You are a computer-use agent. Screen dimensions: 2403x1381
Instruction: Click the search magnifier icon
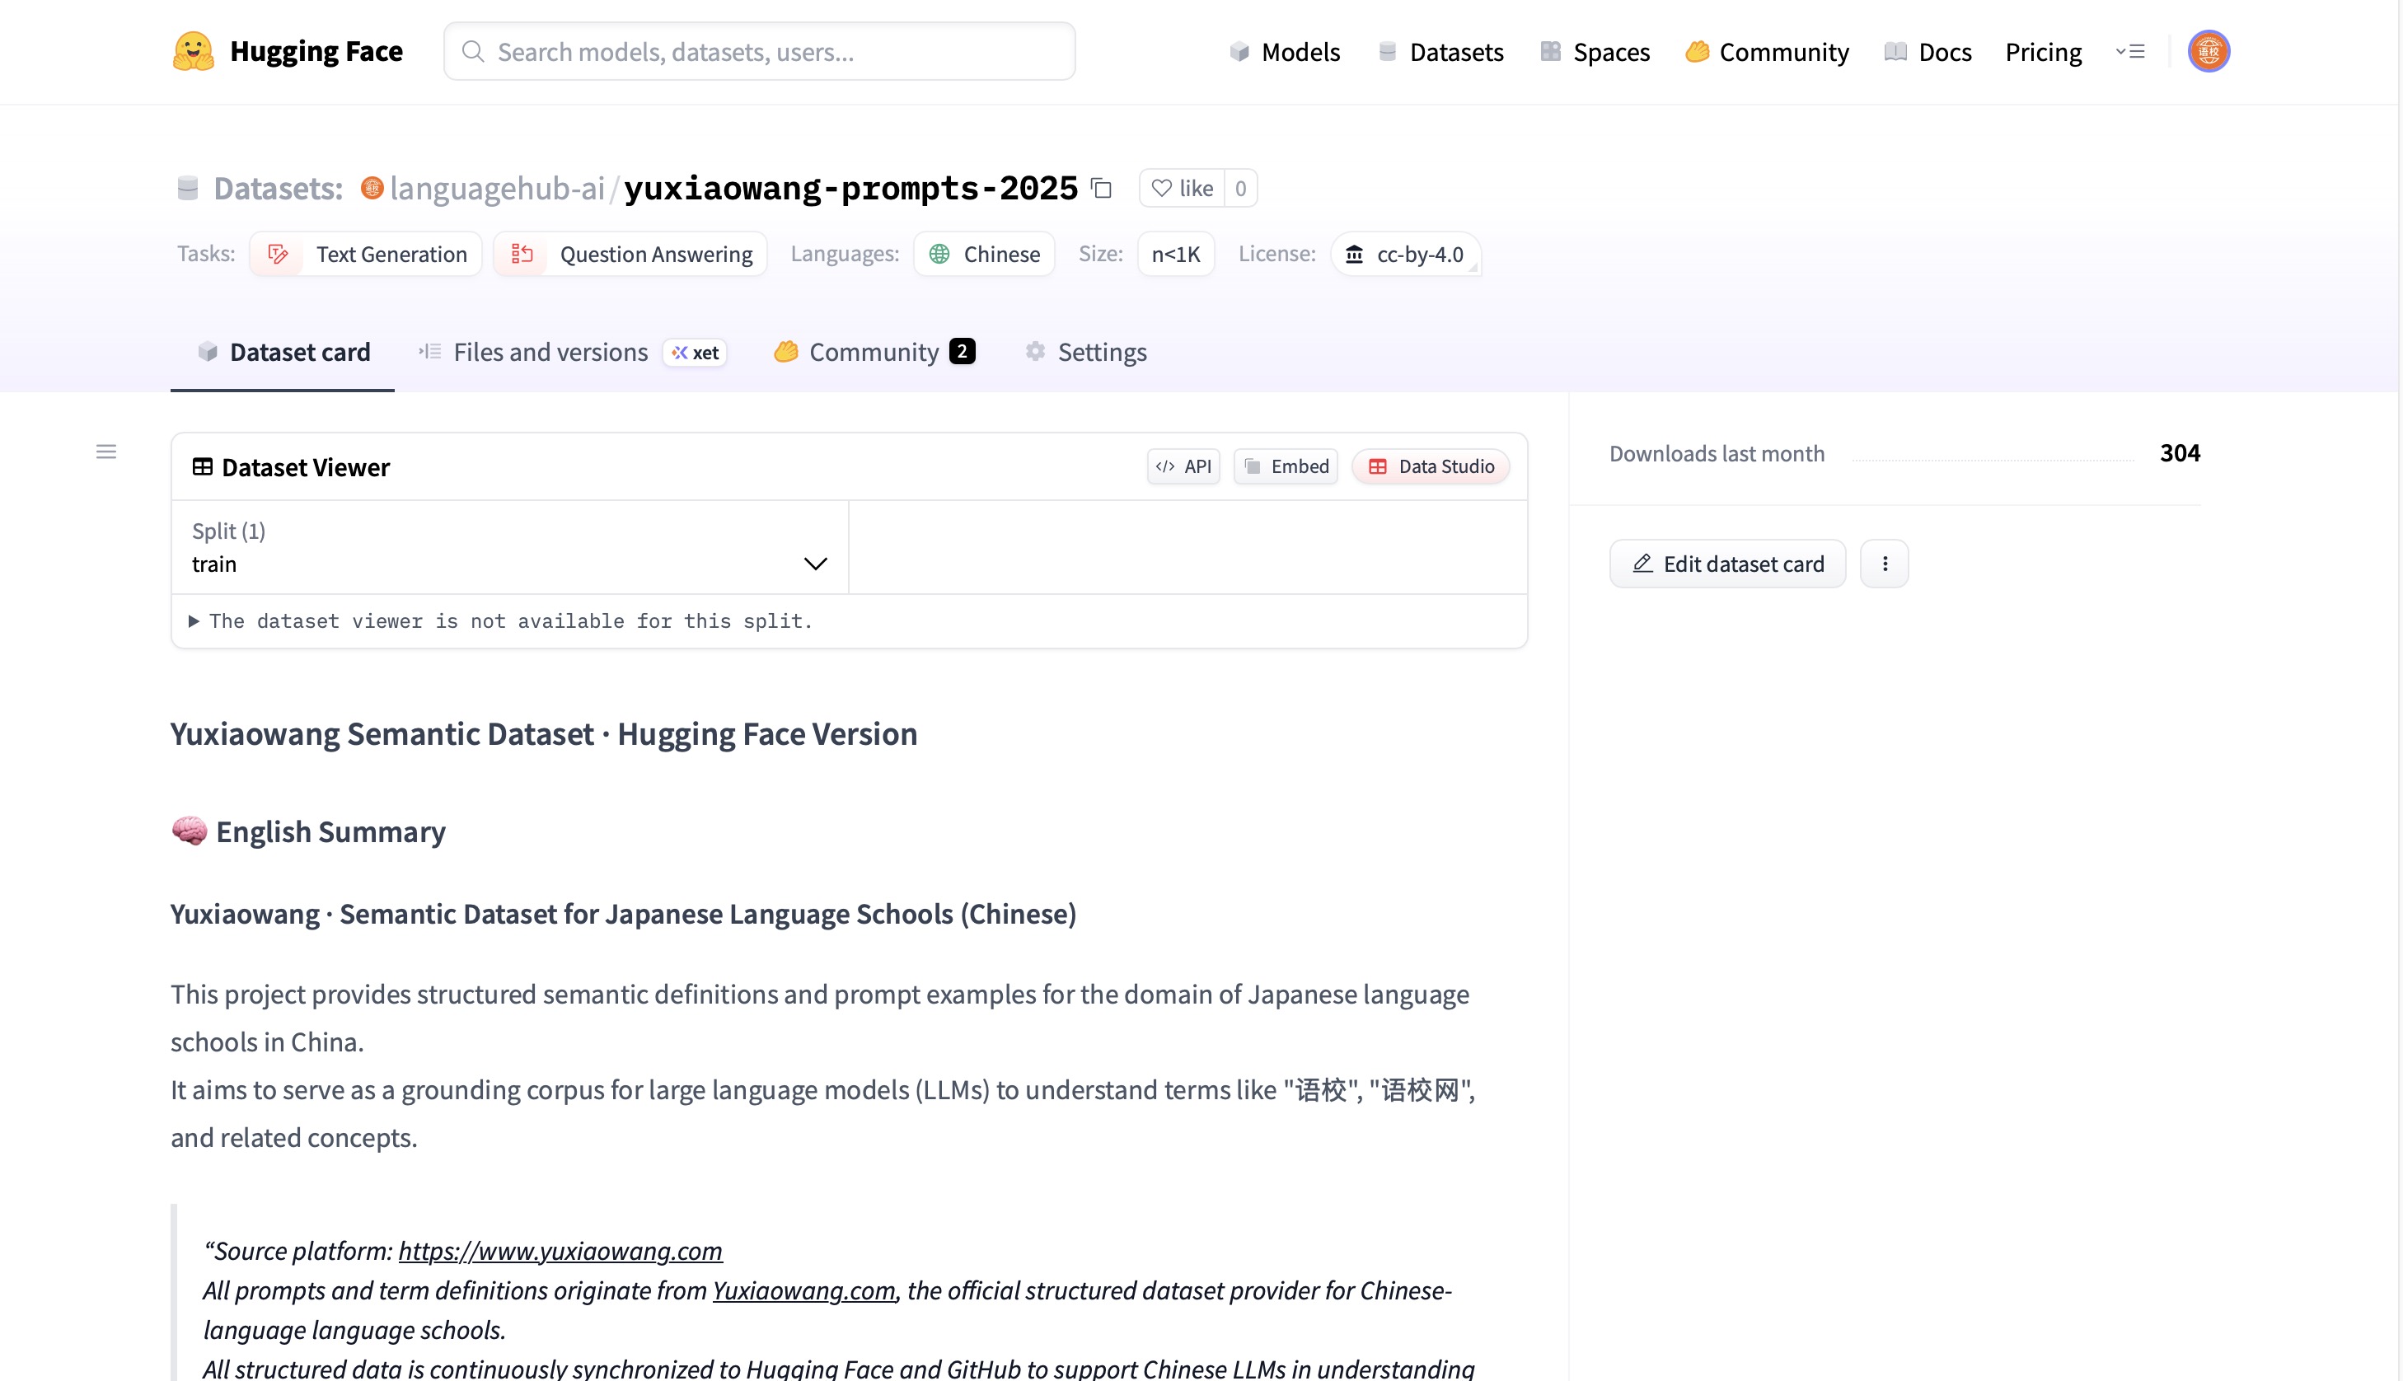(472, 51)
